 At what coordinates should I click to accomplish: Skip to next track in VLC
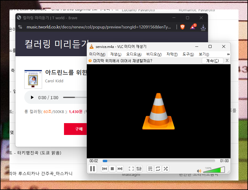pos(120,169)
